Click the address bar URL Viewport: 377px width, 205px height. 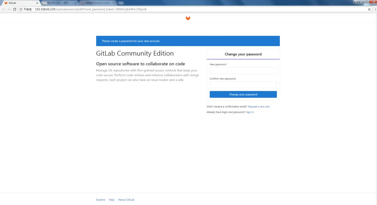tap(91, 9)
